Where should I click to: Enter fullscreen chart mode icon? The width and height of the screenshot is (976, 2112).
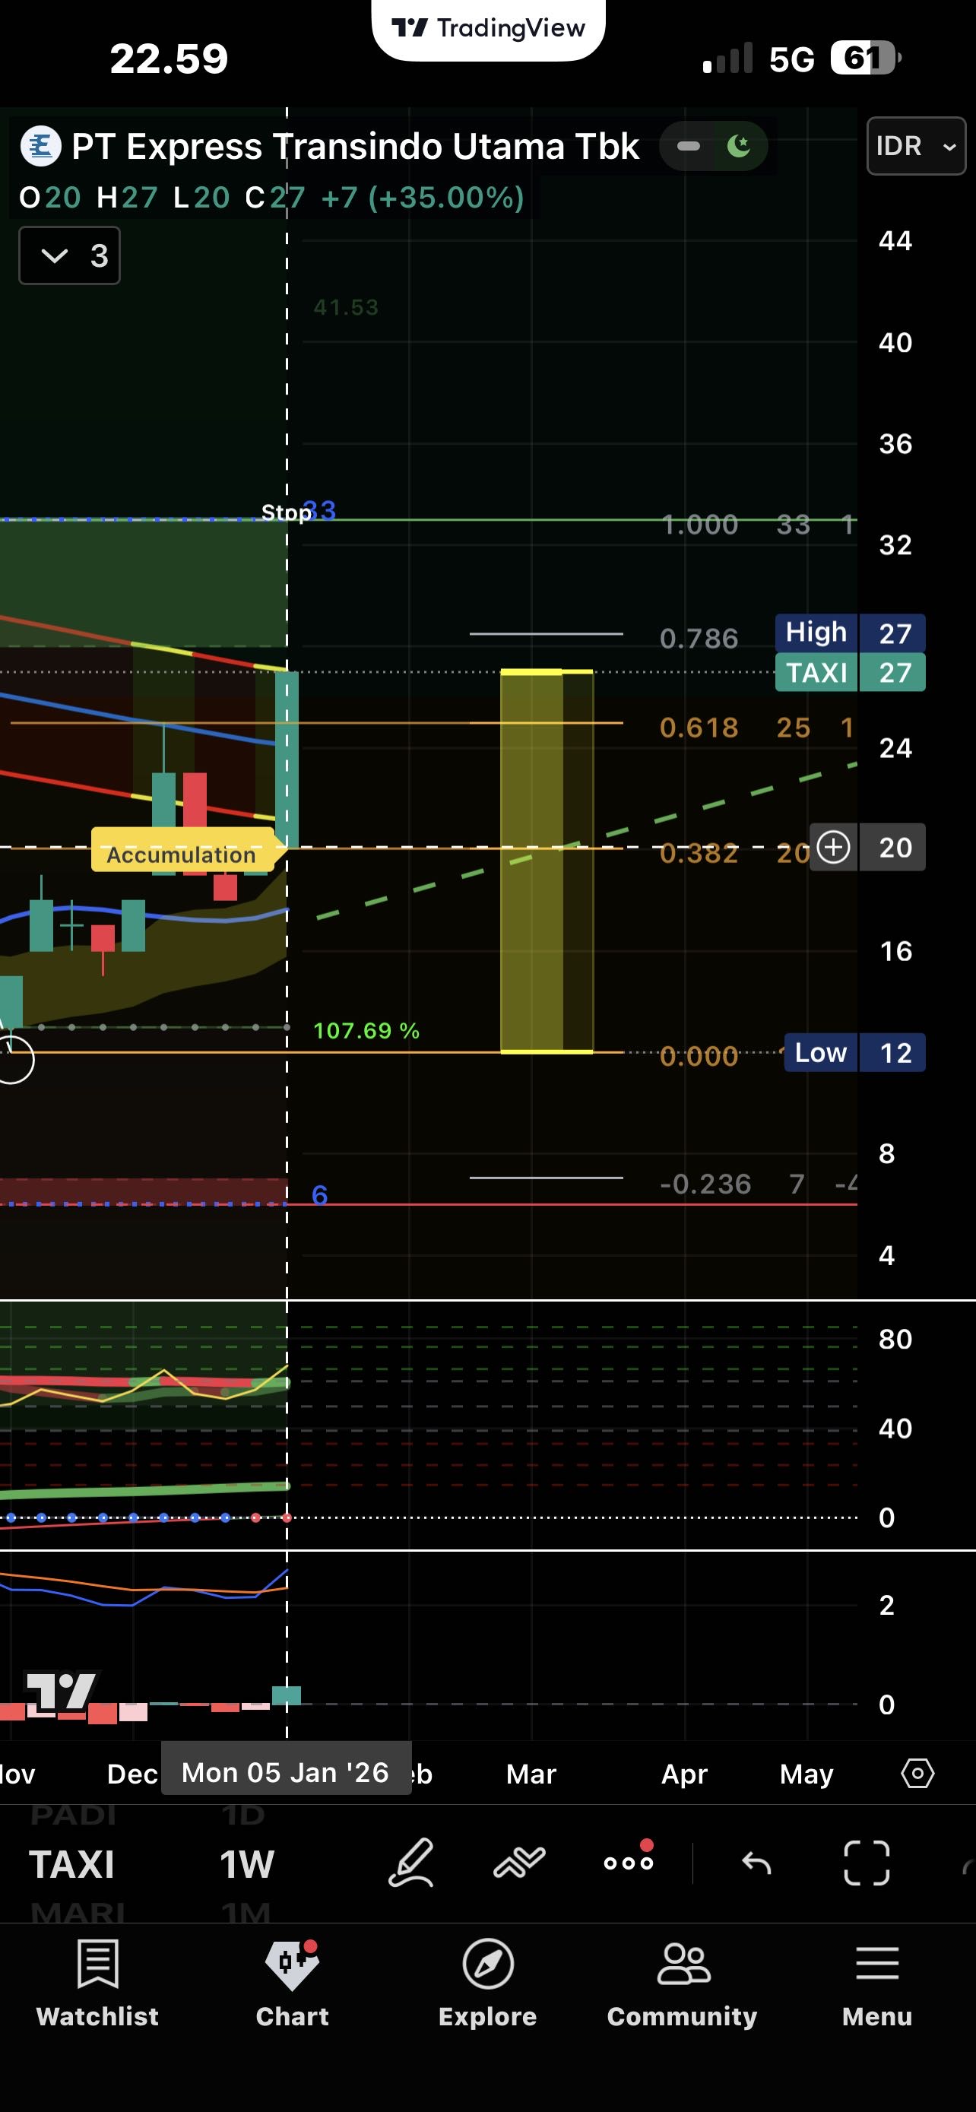[867, 1863]
